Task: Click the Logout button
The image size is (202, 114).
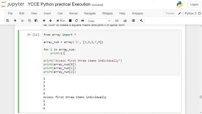Action: tap(194, 4)
